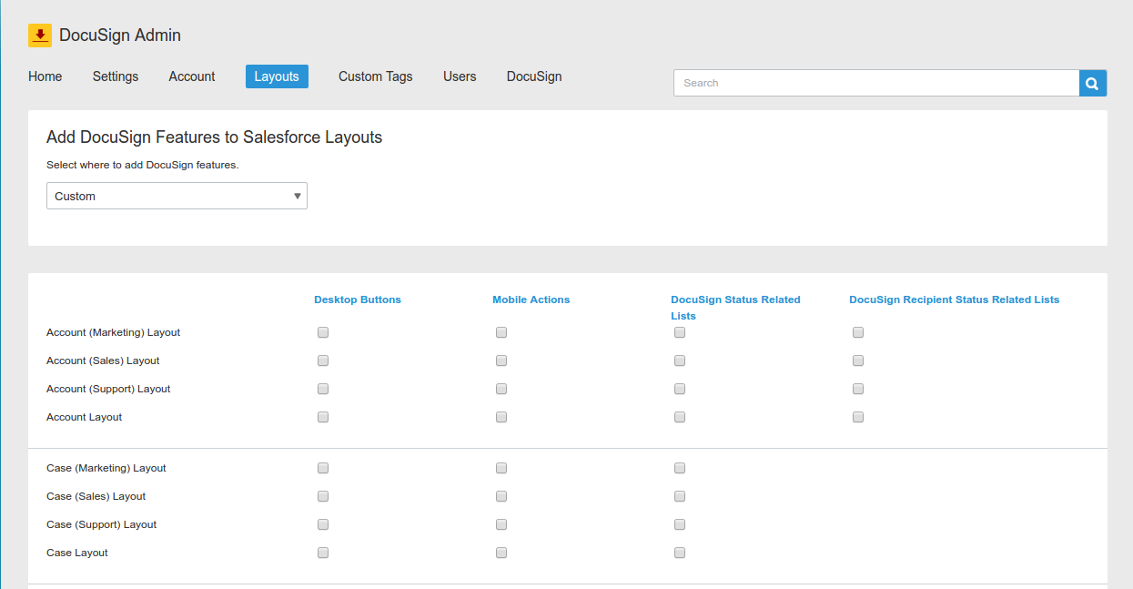The height and width of the screenshot is (589, 1133).
Task: Switch to the Users tab
Action: [460, 76]
